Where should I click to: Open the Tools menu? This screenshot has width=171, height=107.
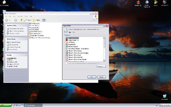26,16
